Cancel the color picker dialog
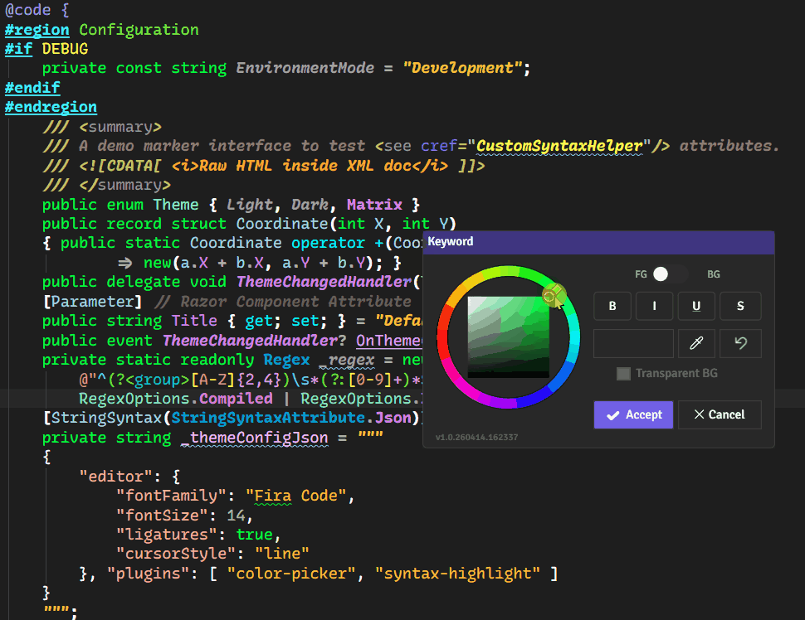 720,415
